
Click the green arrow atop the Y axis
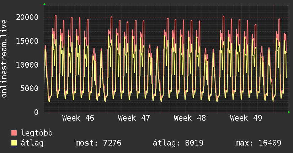click(44, 4)
